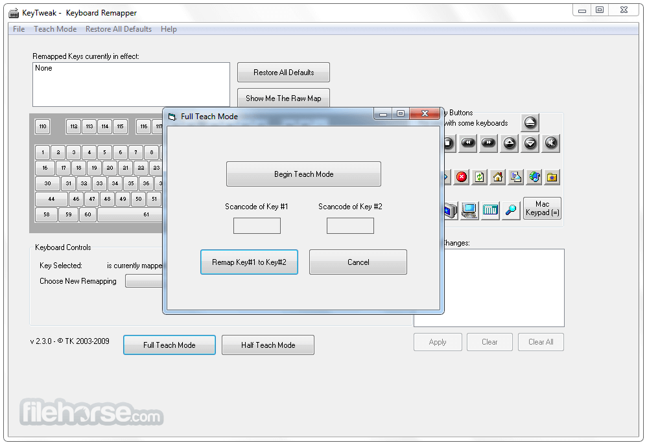647x445 pixels.
Task: Select the Media globe with music note icon
Action: click(x=534, y=177)
